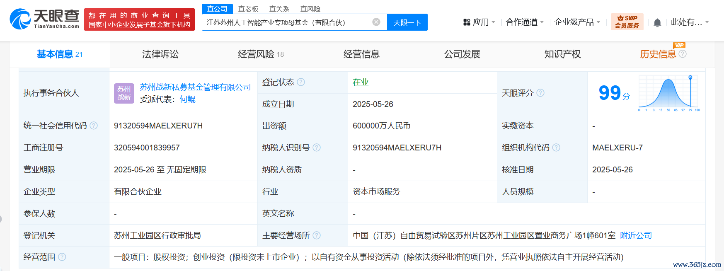Select the 查老板 search tab

point(248,9)
